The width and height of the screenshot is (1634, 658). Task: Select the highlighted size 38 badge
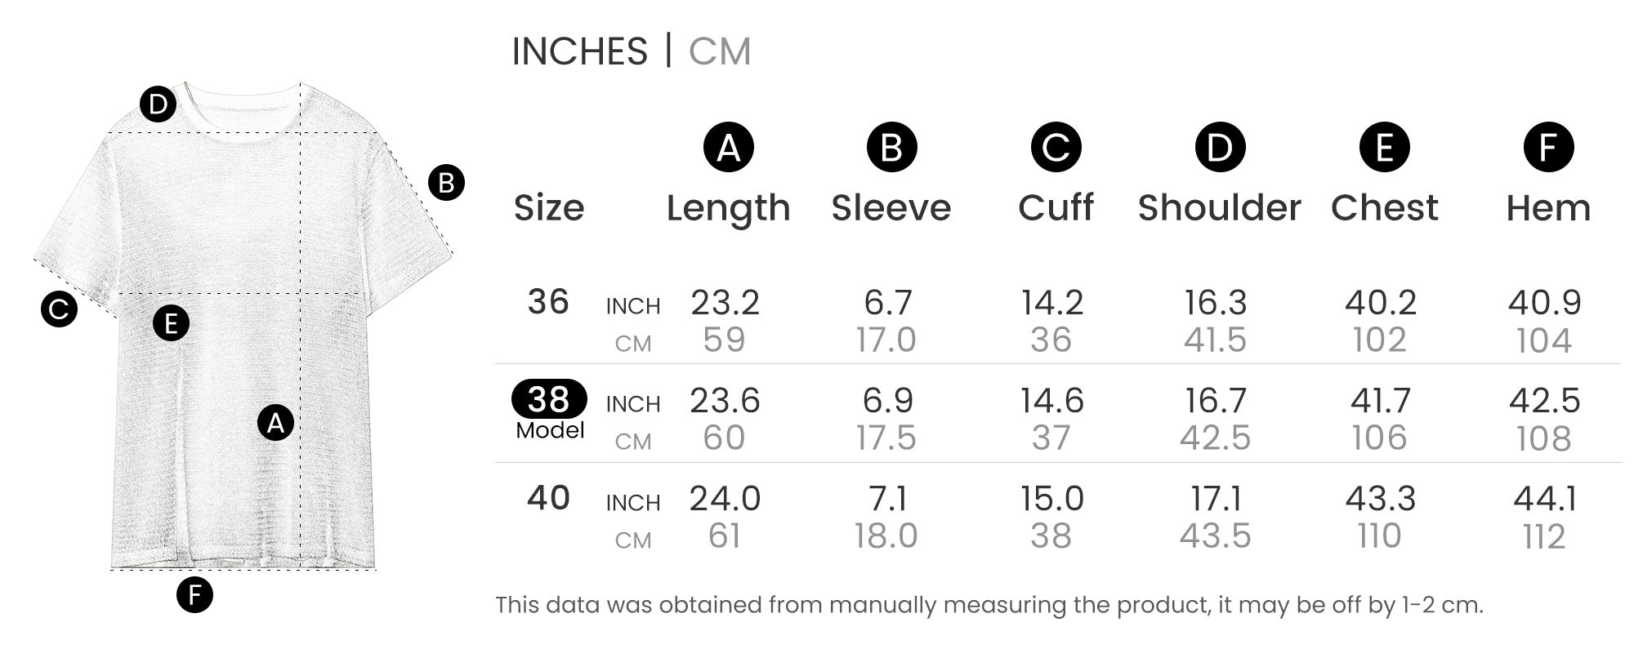pos(549,399)
